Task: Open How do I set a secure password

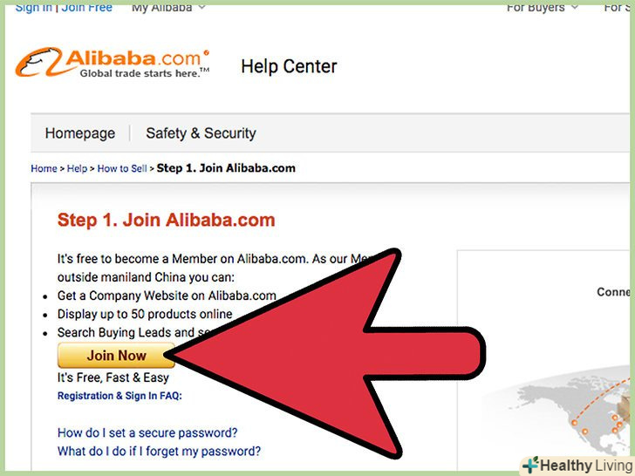Action: (x=147, y=432)
